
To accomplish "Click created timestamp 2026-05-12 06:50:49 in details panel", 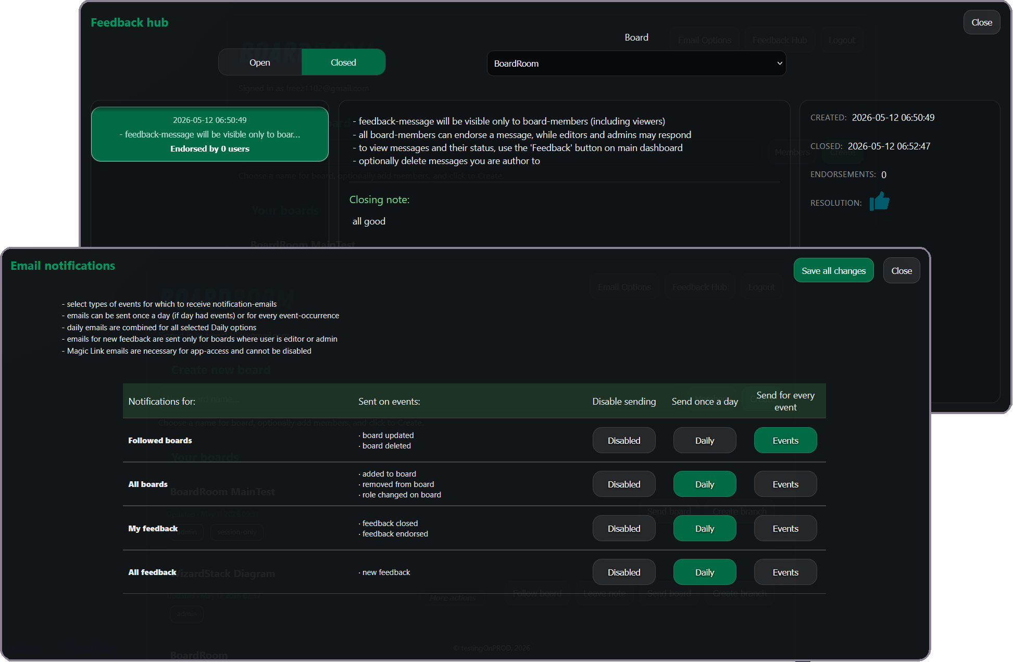I will (x=893, y=118).
